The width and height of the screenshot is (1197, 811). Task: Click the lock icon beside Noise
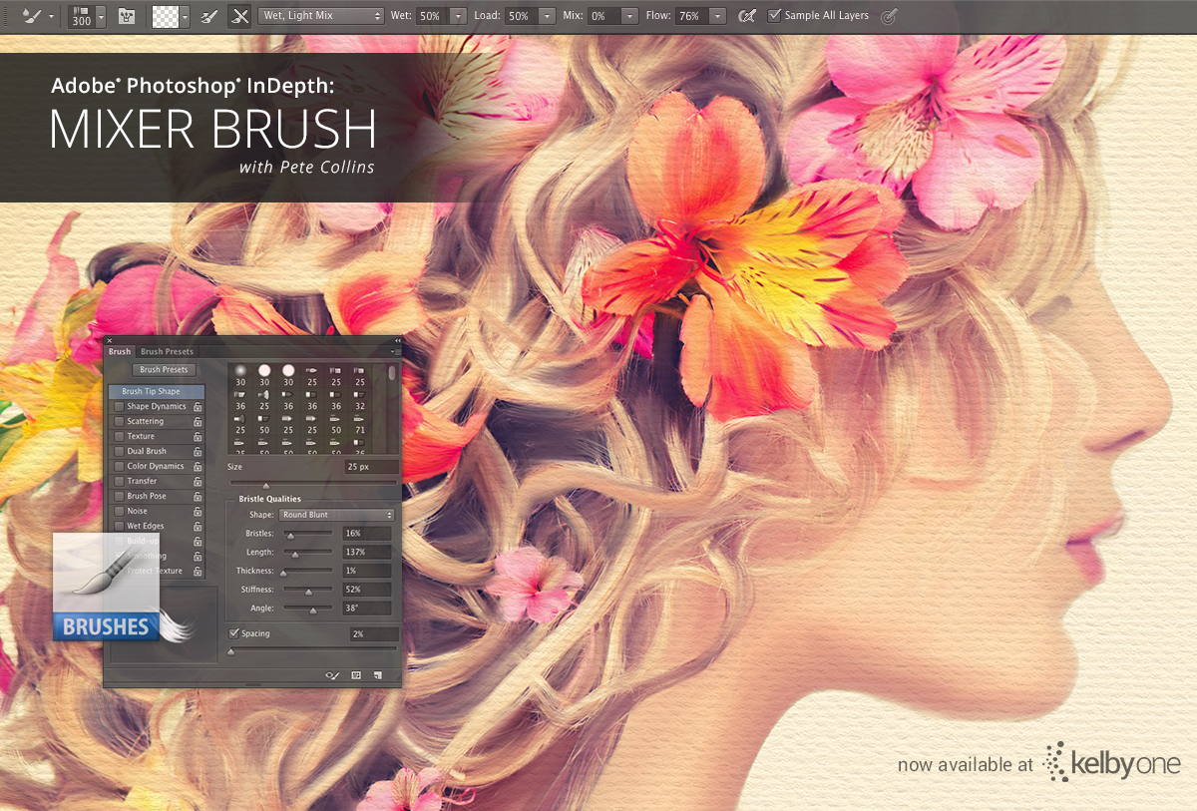click(x=198, y=512)
